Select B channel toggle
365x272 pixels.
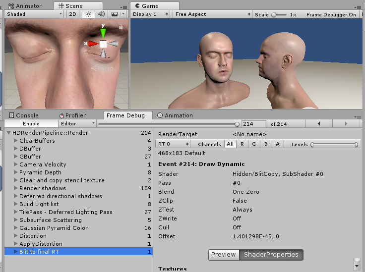266,144
